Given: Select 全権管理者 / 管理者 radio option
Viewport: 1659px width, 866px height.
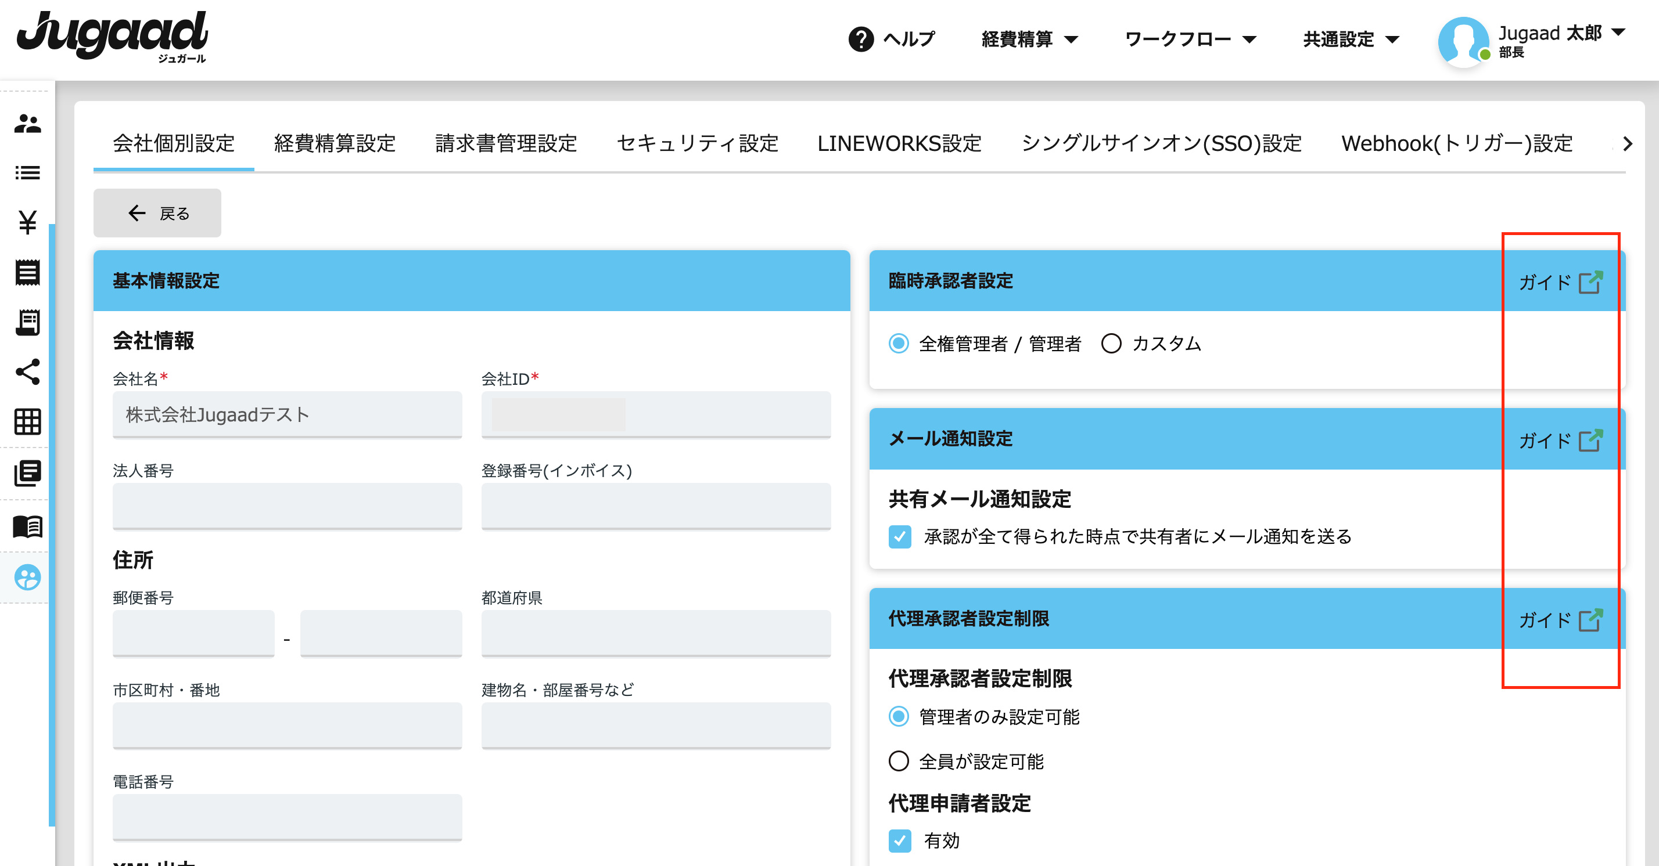Looking at the screenshot, I should [899, 344].
